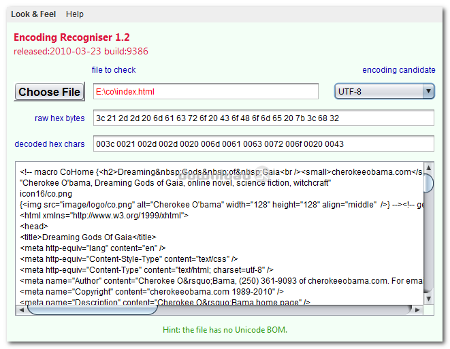Click the meta http-equiv="lang" line

[93, 248]
